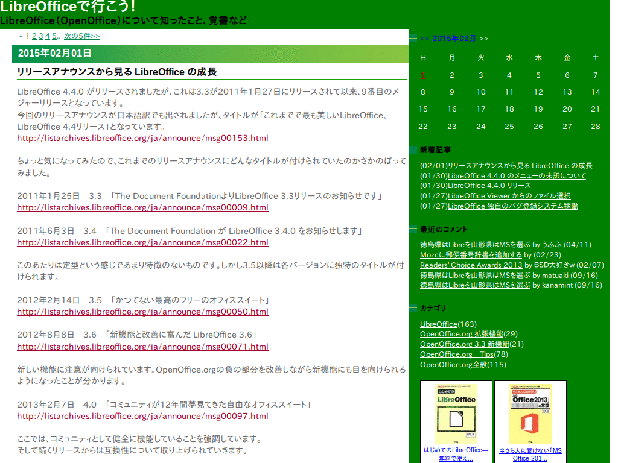The height and width of the screenshot is (463, 618).
Task: Click the 新着記事 sidebar heading
Action: [435, 150]
